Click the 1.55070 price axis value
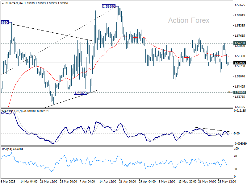The image size is (247, 185). coord(240,76)
